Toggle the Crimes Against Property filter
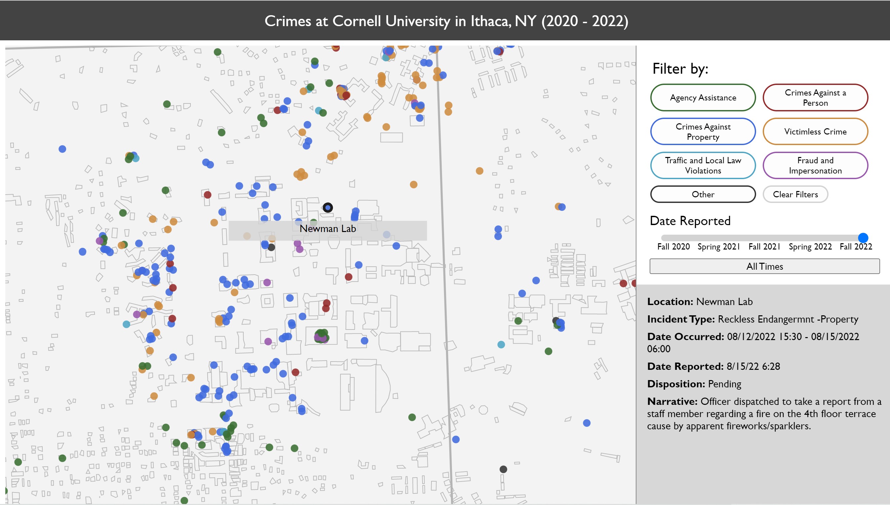The height and width of the screenshot is (505, 890). pyautogui.click(x=703, y=132)
